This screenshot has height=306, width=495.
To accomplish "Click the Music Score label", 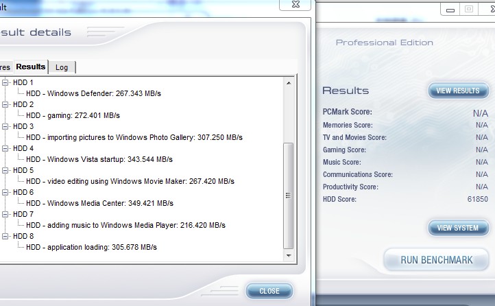I will click(342, 162).
